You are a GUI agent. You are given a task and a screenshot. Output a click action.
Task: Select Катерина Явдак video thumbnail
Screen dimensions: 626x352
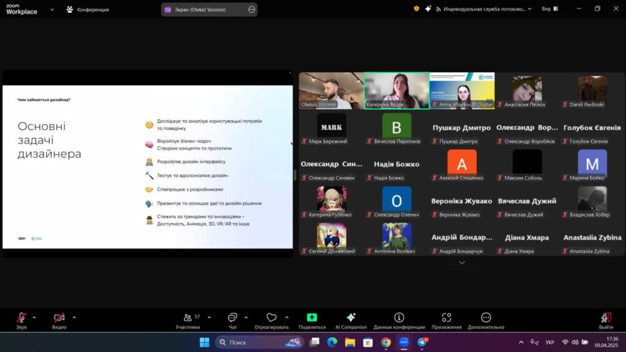396,91
